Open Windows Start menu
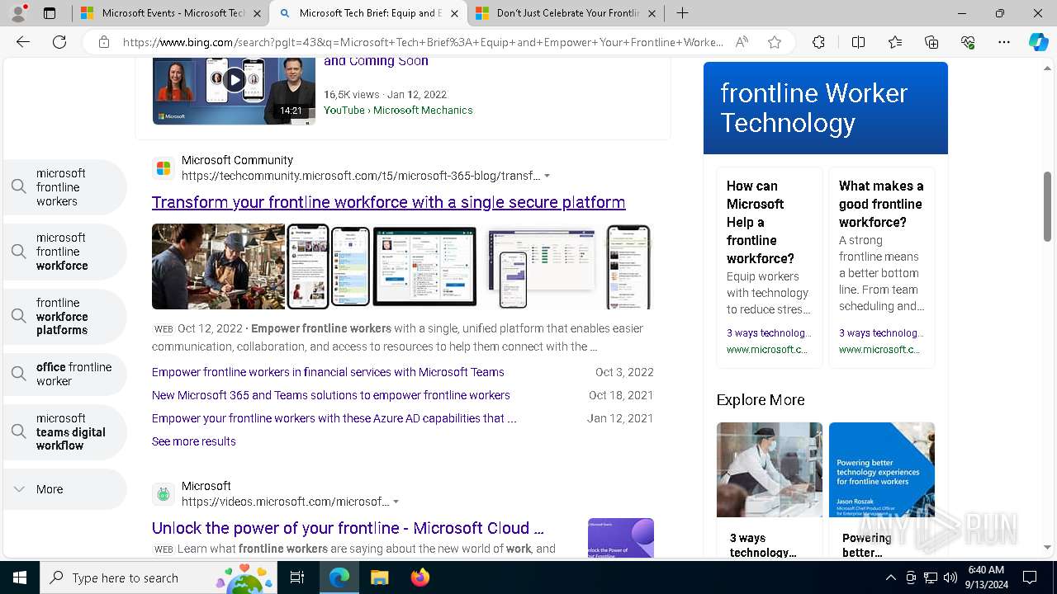Screen dimensions: 1057x594 [x=20, y=577]
